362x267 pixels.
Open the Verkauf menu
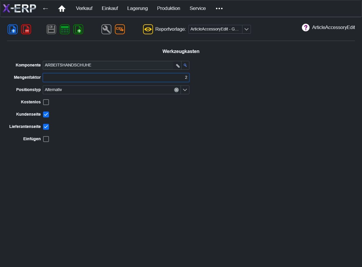pos(84,8)
